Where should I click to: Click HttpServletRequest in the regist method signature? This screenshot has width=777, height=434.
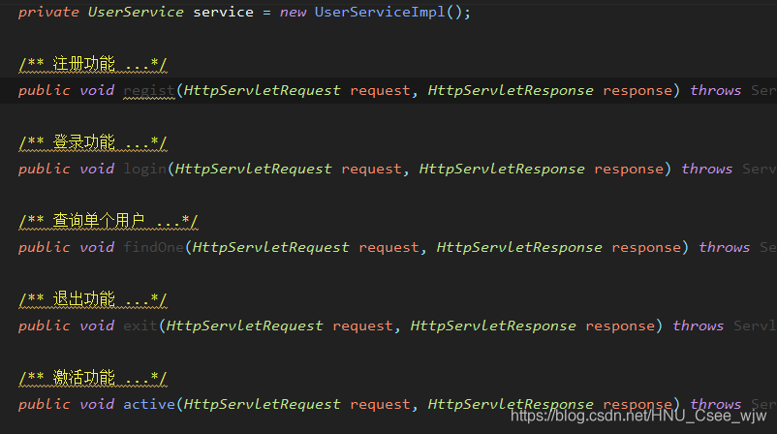pyautogui.click(x=262, y=90)
